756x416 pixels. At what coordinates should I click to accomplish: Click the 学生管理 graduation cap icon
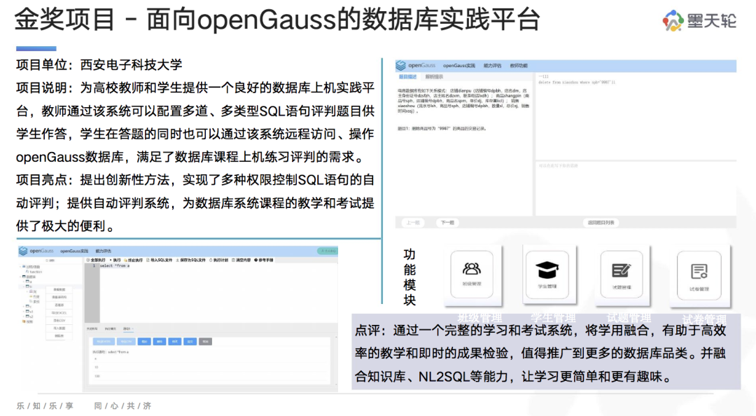pos(547,274)
